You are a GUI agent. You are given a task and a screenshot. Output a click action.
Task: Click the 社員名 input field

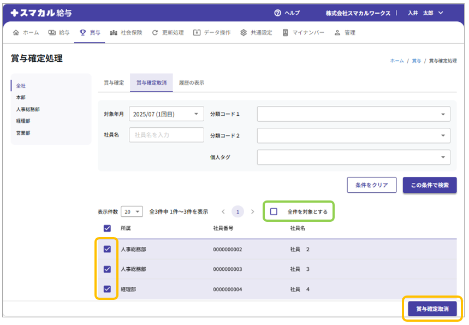[166, 135]
